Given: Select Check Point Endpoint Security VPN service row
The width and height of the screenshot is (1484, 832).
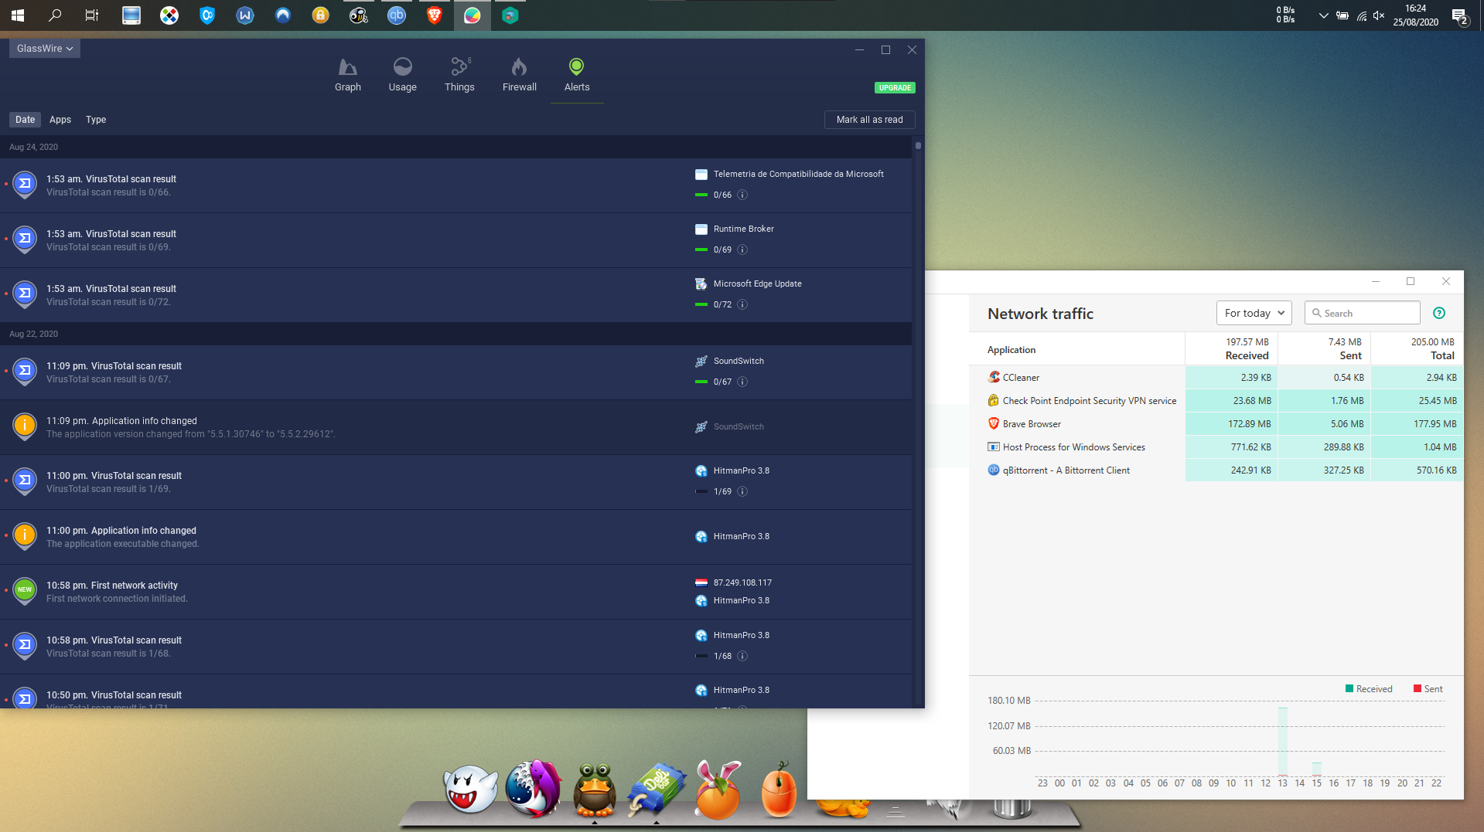Looking at the screenshot, I should 1216,401.
